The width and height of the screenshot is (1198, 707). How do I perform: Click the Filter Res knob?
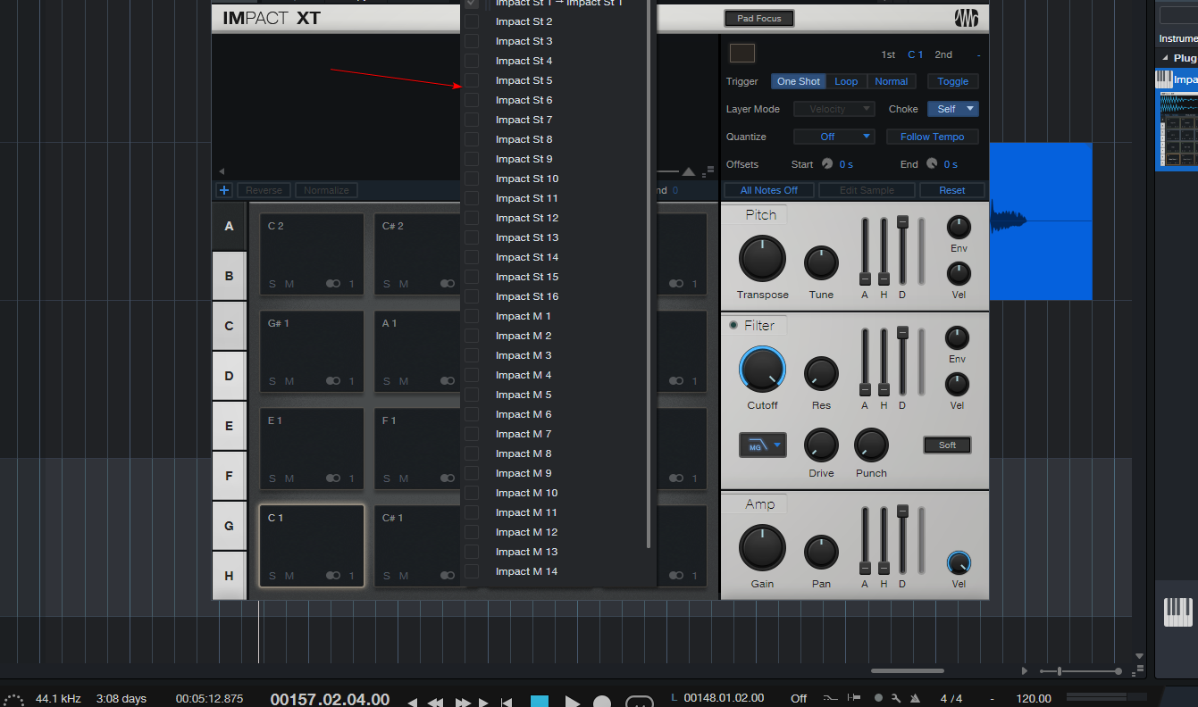pyautogui.click(x=821, y=374)
